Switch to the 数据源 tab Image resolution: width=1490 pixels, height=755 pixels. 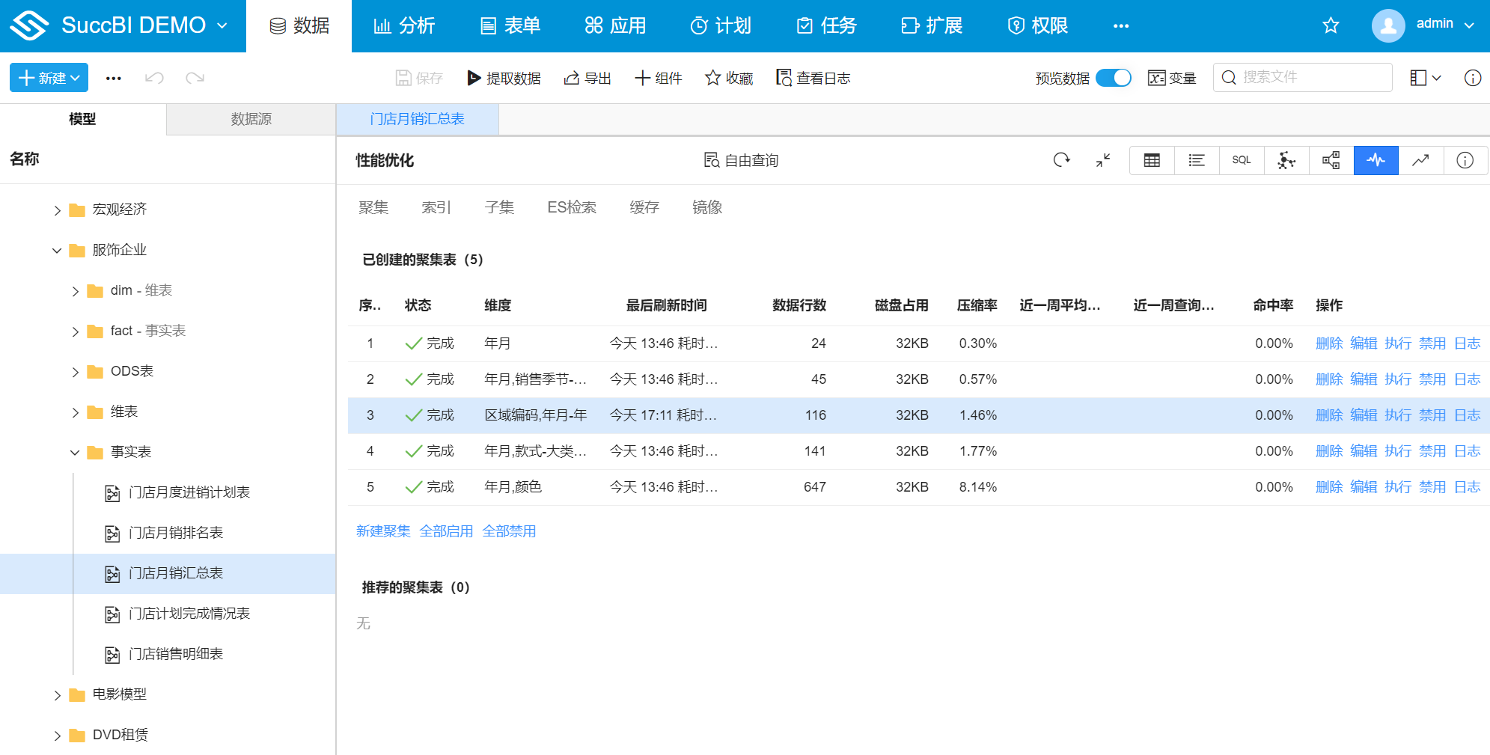pyautogui.click(x=250, y=118)
